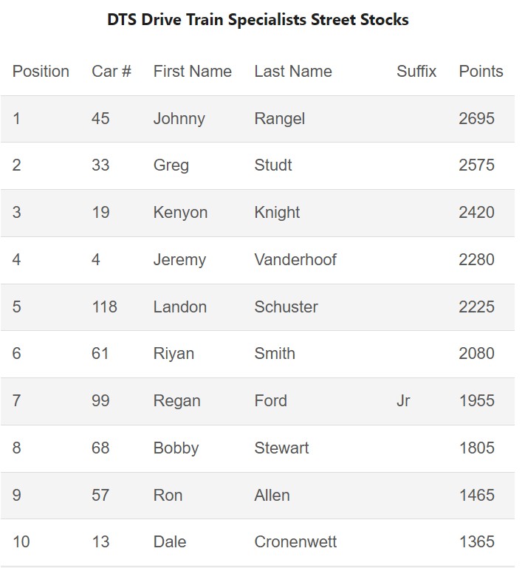Select car number 99
The width and height of the screenshot is (525, 568).
point(100,401)
